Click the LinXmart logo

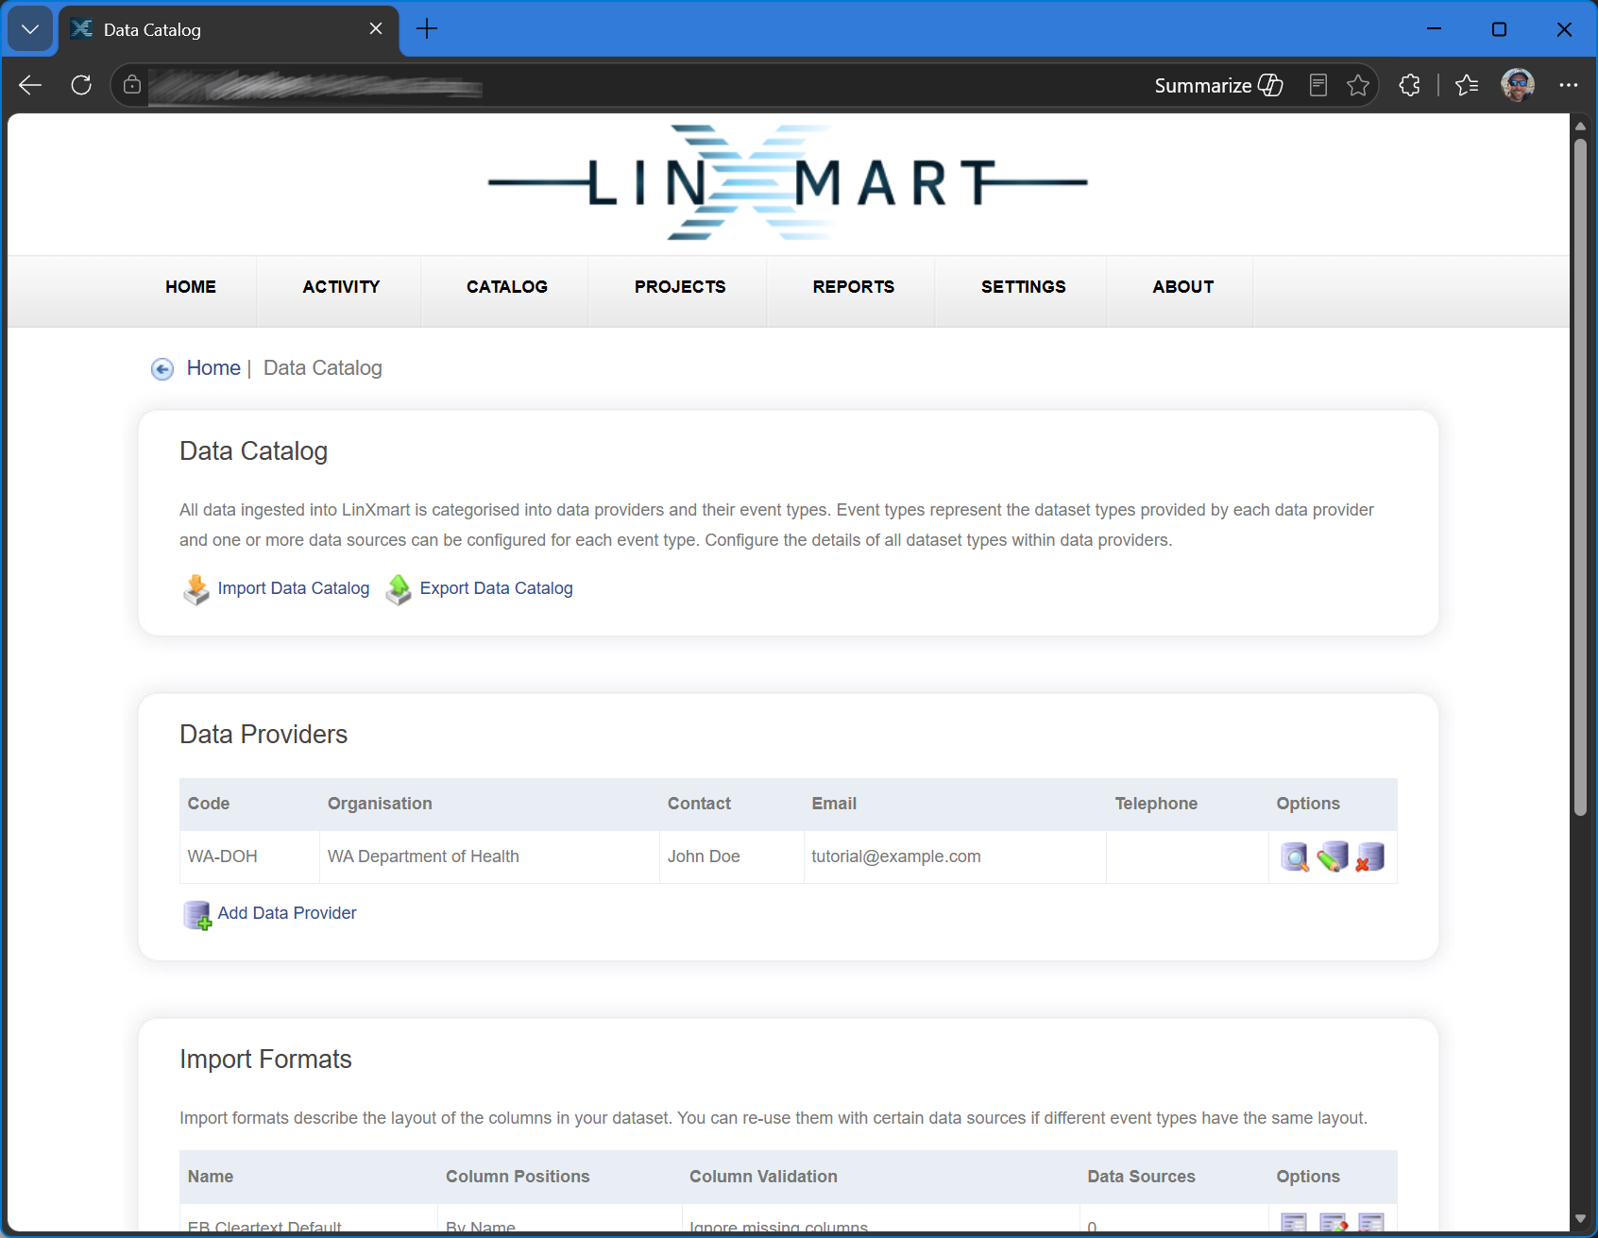coord(788,182)
